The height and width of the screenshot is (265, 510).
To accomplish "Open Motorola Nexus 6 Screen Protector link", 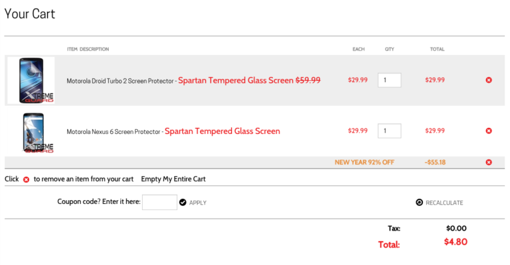I will (x=114, y=132).
